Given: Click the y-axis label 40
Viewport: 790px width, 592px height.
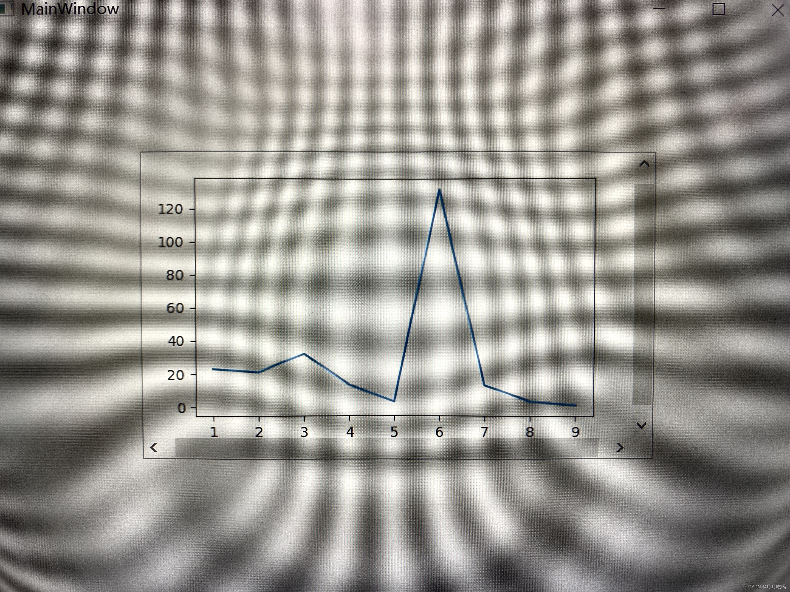Looking at the screenshot, I should point(176,341).
